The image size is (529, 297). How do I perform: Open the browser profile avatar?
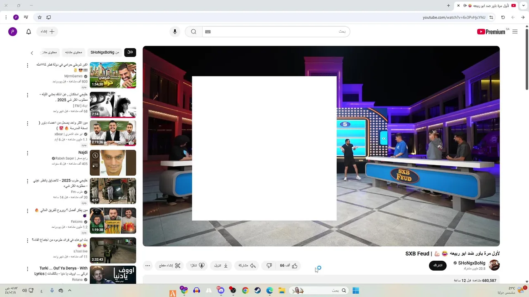click(16, 17)
